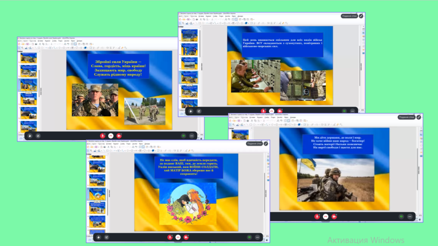This screenshot has width=438, height=246.
Task: Click green screen-share icon in 'Не має слів' window
Action: 249,237
